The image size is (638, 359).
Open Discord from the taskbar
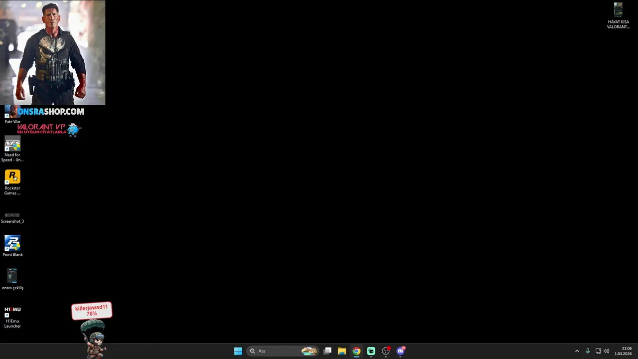tap(401, 351)
